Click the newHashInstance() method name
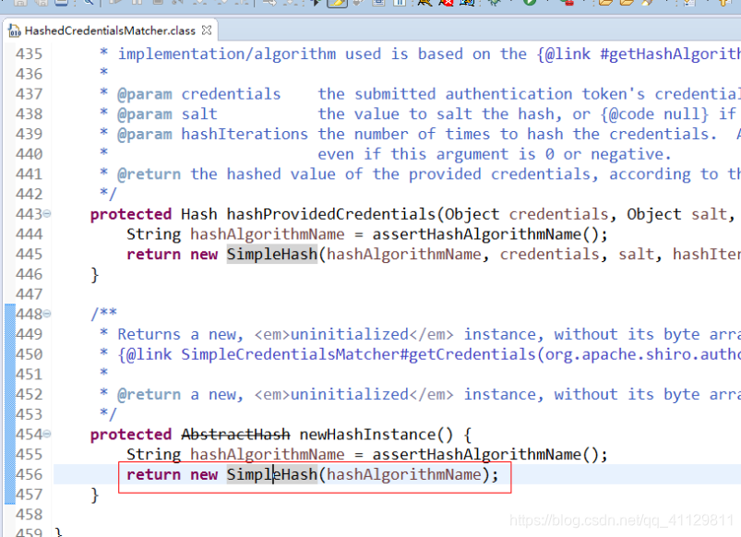This screenshot has height=537, width=741. pos(376,434)
